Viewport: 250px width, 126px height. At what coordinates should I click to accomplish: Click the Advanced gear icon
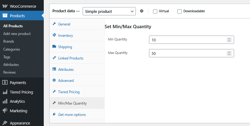(54, 80)
